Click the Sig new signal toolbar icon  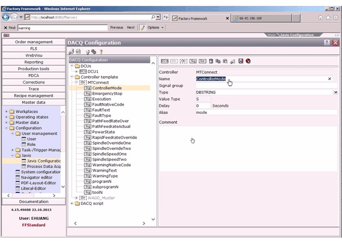[x=193, y=61]
